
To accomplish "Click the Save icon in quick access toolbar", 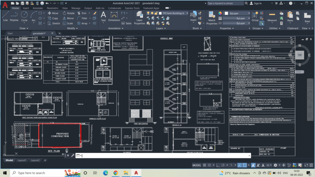I will tap(22, 3).
